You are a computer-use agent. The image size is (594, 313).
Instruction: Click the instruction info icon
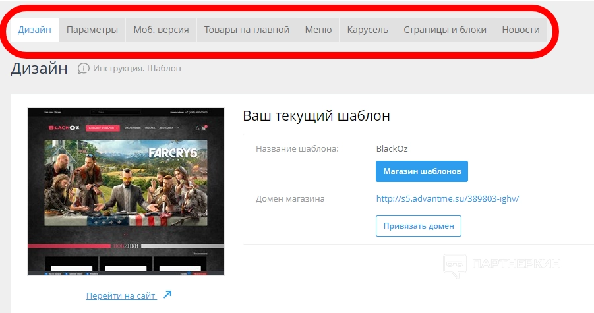click(83, 69)
